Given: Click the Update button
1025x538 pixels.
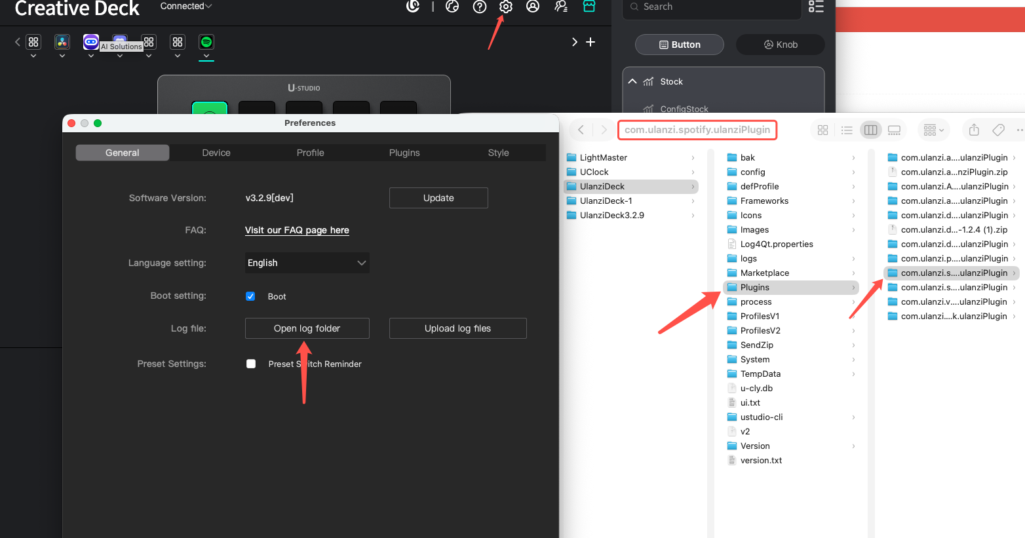Looking at the screenshot, I should pos(438,198).
